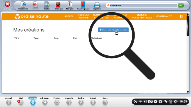Screen dimensions: 191x107
Task: Open the Communauté menu item
Action: click(x=164, y=16)
